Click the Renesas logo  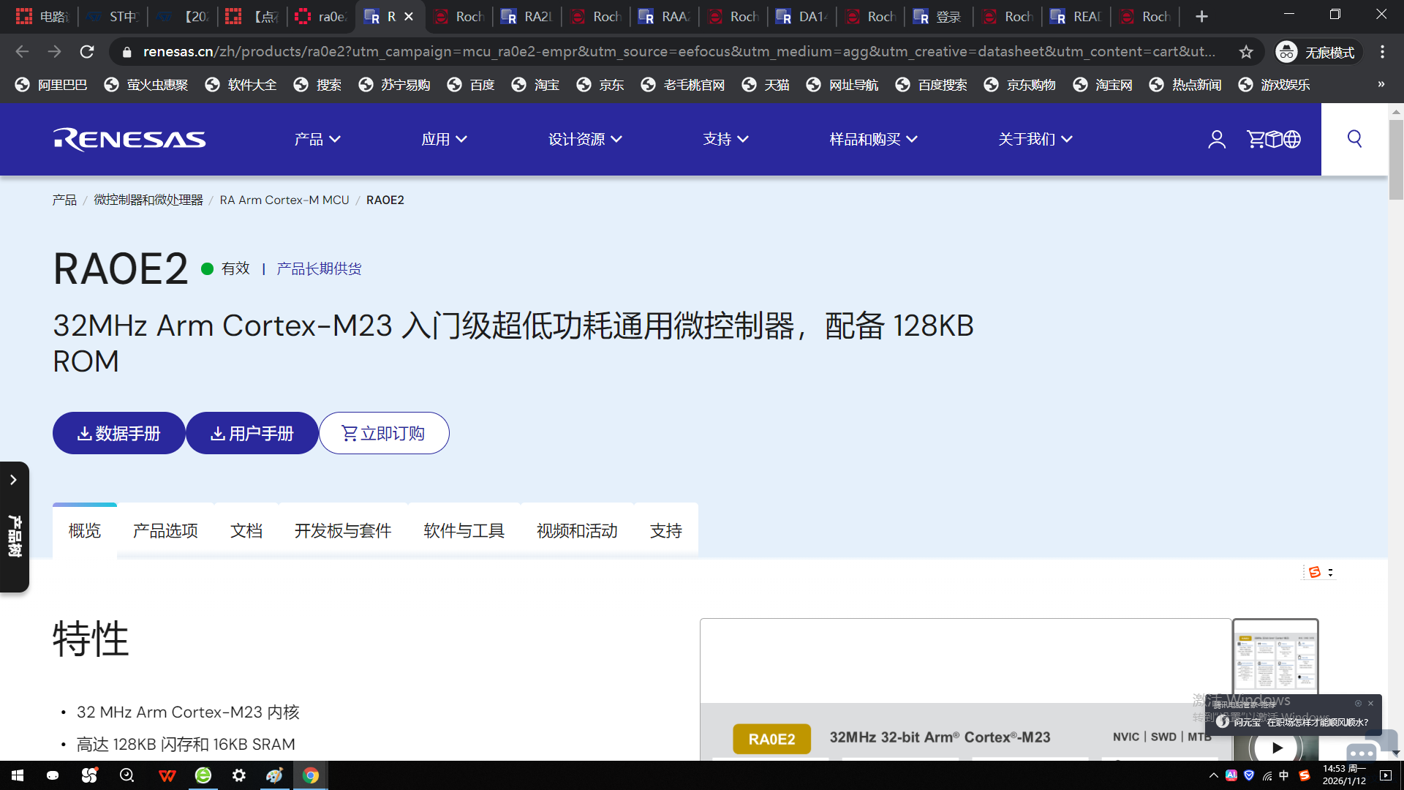[129, 139]
